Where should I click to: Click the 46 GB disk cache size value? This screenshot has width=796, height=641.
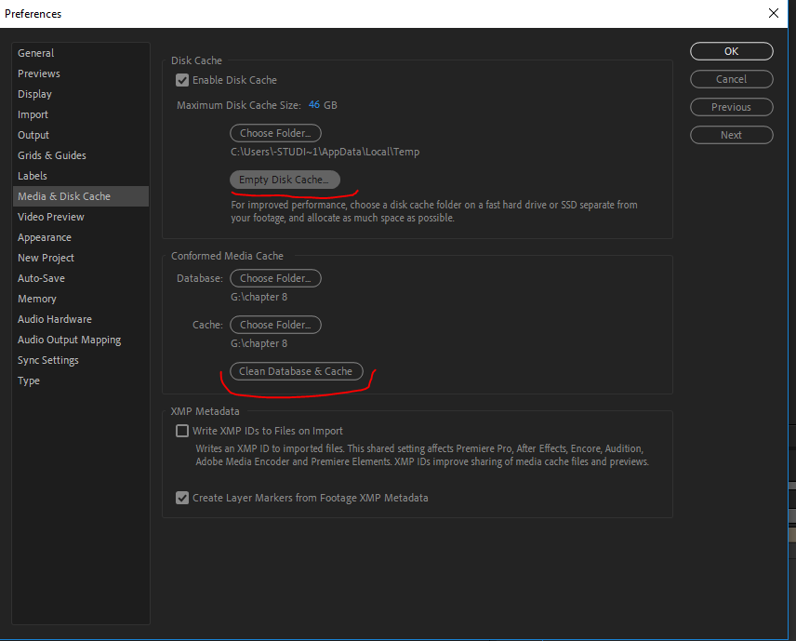click(314, 104)
